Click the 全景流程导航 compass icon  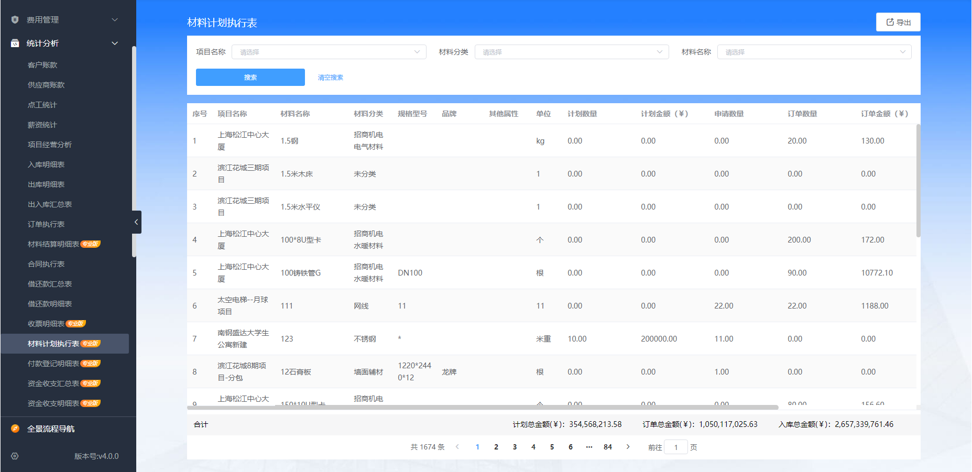(x=14, y=429)
